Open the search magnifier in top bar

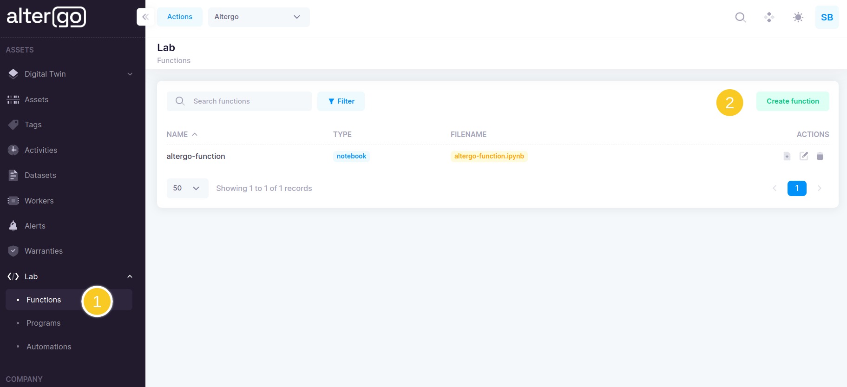(740, 17)
